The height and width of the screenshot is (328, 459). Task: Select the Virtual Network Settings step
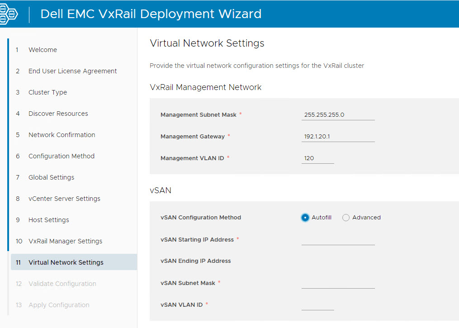point(66,262)
